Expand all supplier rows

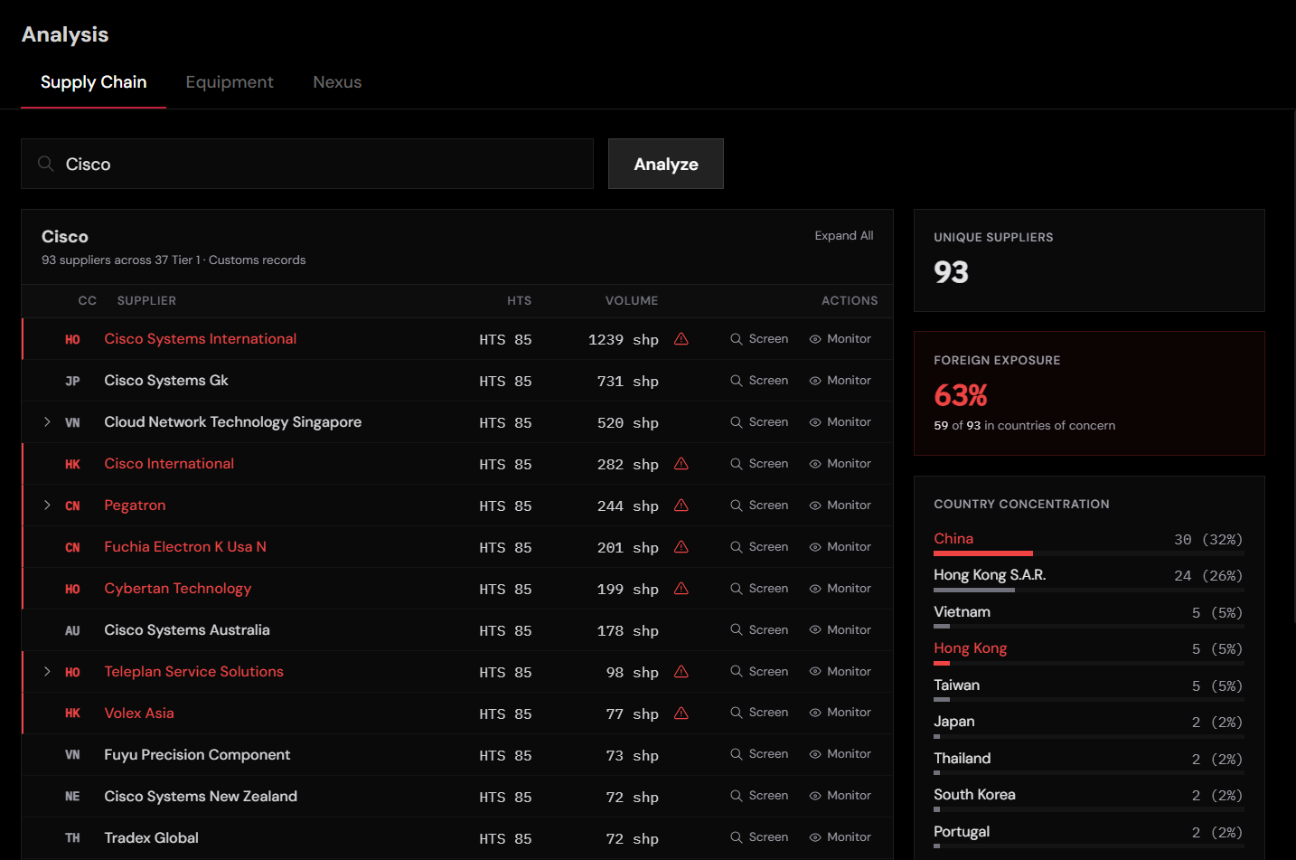click(844, 236)
